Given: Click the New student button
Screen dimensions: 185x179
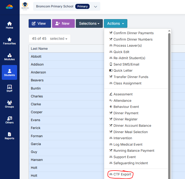Looking at the screenshot, I should point(63,23).
